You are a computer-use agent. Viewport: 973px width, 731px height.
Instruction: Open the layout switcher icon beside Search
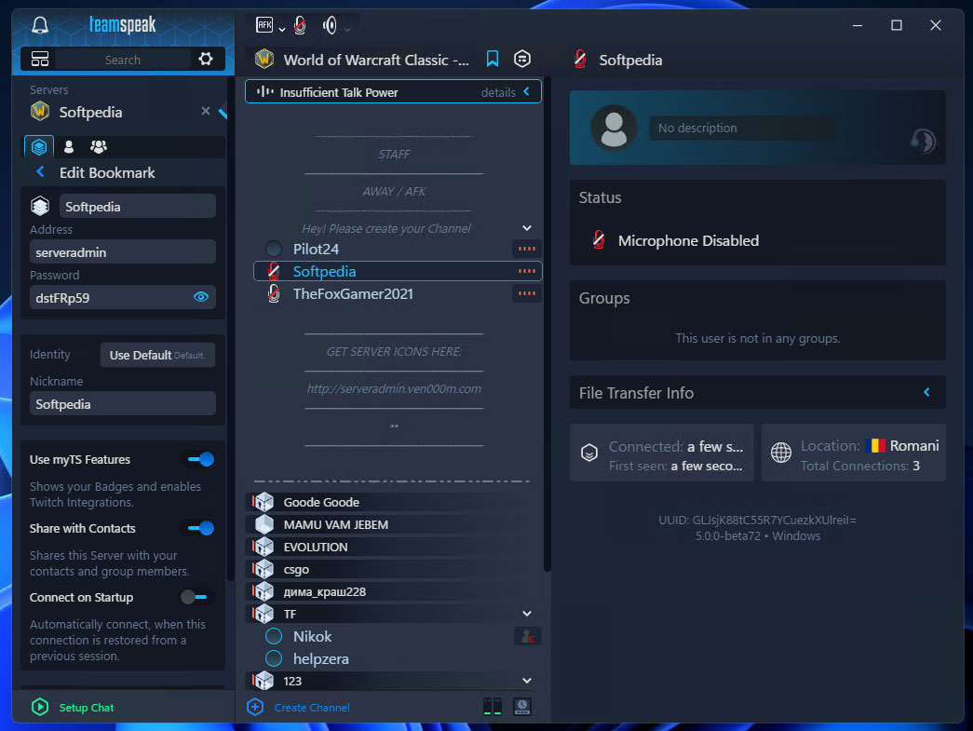[x=40, y=60]
